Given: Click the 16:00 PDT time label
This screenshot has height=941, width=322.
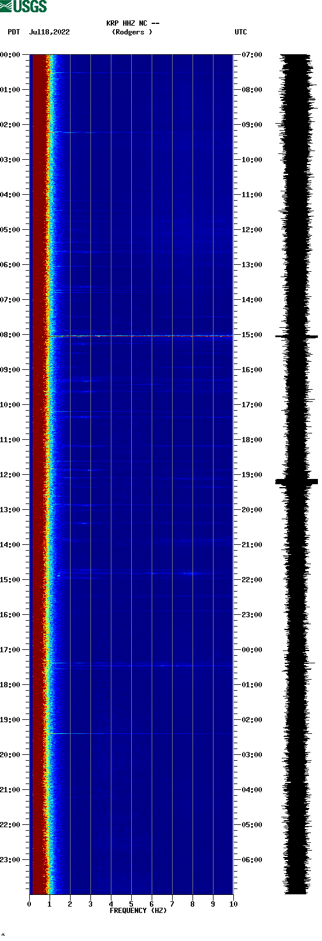Looking at the screenshot, I should [10, 615].
